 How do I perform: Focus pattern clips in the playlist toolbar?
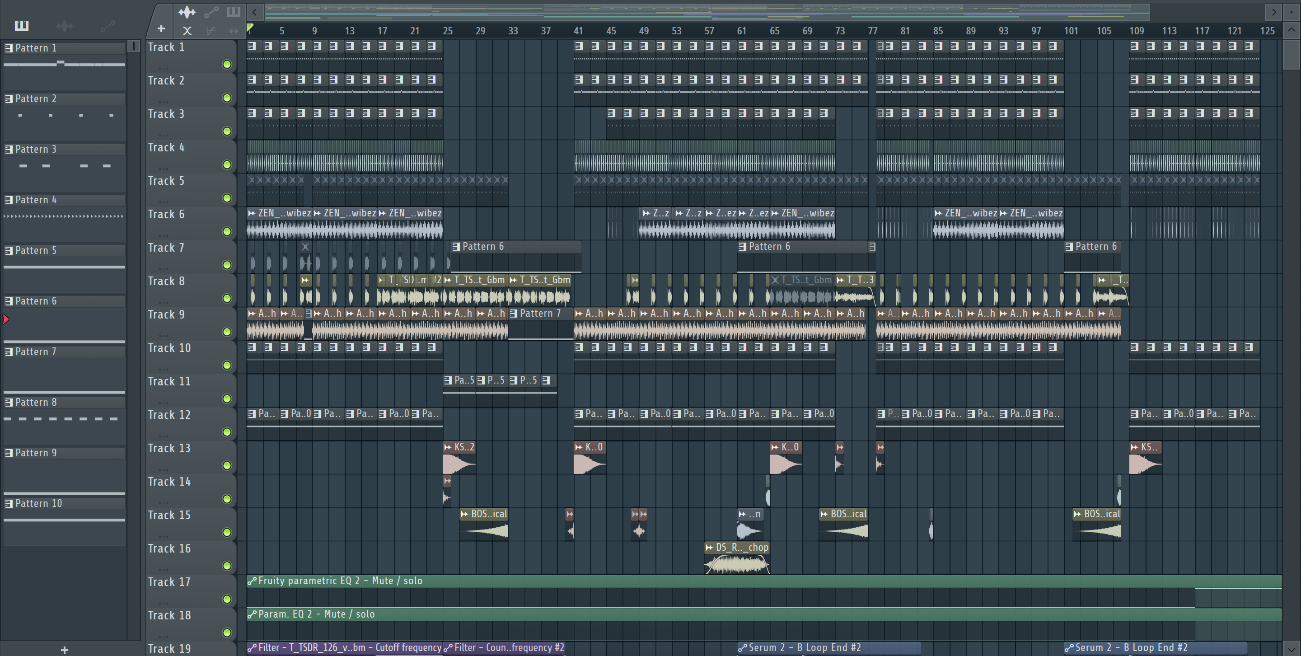234,12
